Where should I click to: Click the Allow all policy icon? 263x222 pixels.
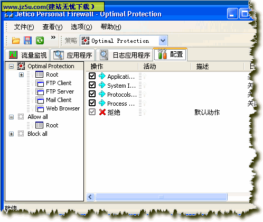pos(21,117)
